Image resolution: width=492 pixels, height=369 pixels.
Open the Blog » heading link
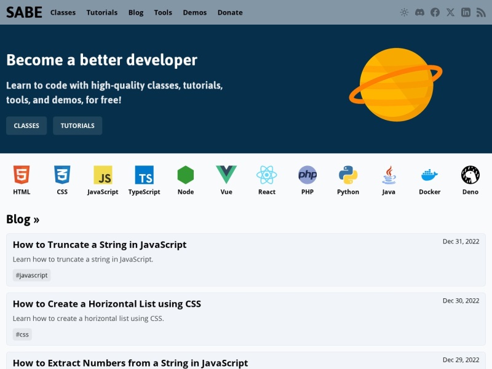tap(23, 219)
